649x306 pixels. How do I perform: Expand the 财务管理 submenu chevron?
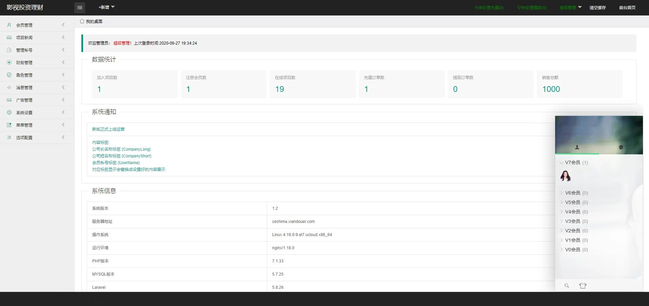[x=63, y=62]
